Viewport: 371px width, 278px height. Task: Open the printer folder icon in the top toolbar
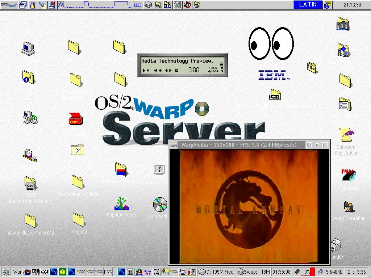158,5
